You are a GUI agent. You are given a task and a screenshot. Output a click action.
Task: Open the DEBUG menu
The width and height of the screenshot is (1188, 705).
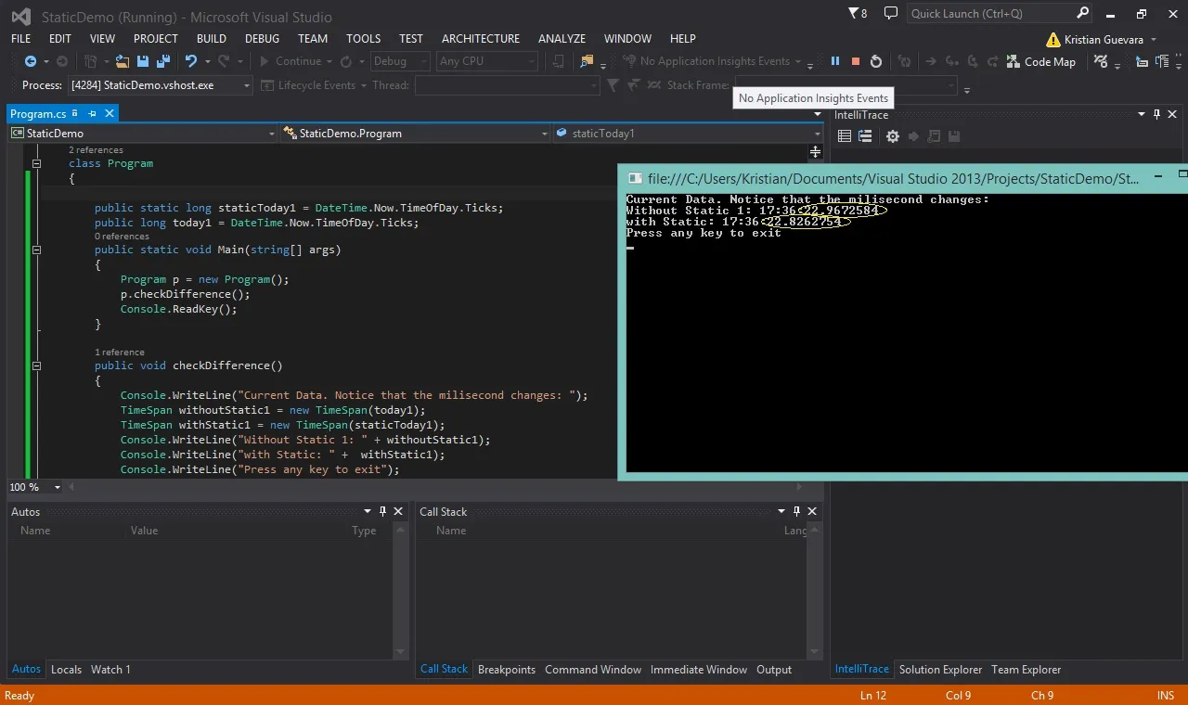coord(262,38)
